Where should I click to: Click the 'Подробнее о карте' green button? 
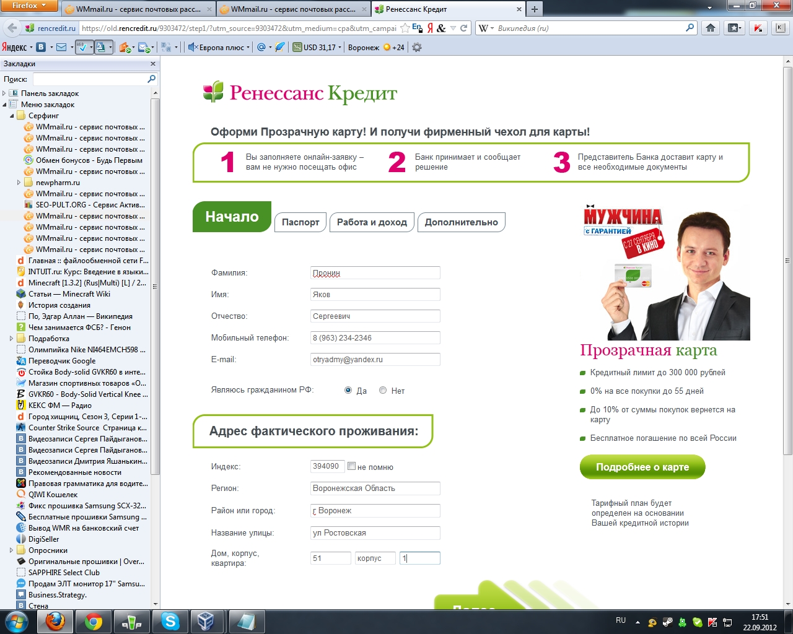click(x=642, y=467)
